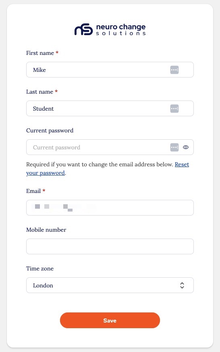Click the up-down chevron in Time zone

(182, 285)
